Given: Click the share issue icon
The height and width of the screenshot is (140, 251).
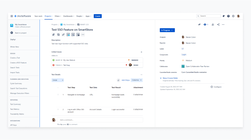Looking at the screenshot, I should tap(218, 24).
